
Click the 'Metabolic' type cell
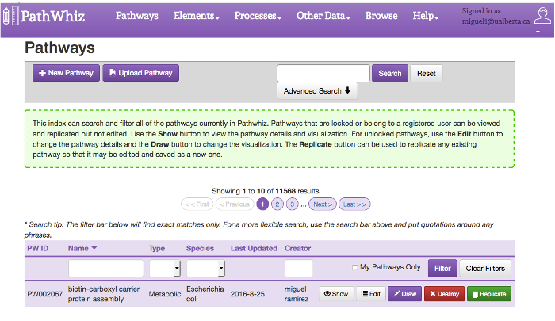coord(165,294)
